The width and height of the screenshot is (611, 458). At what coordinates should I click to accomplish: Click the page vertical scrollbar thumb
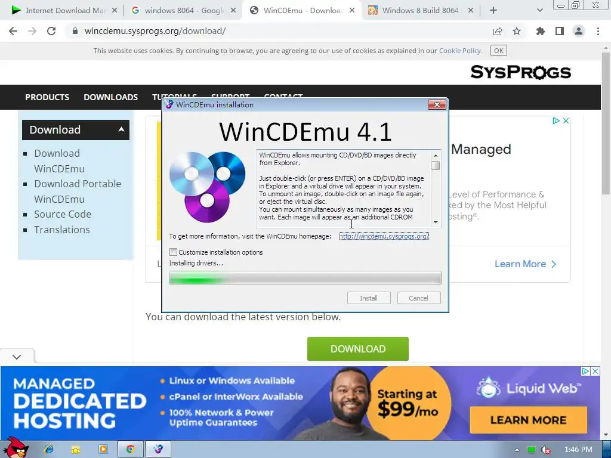click(606, 122)
